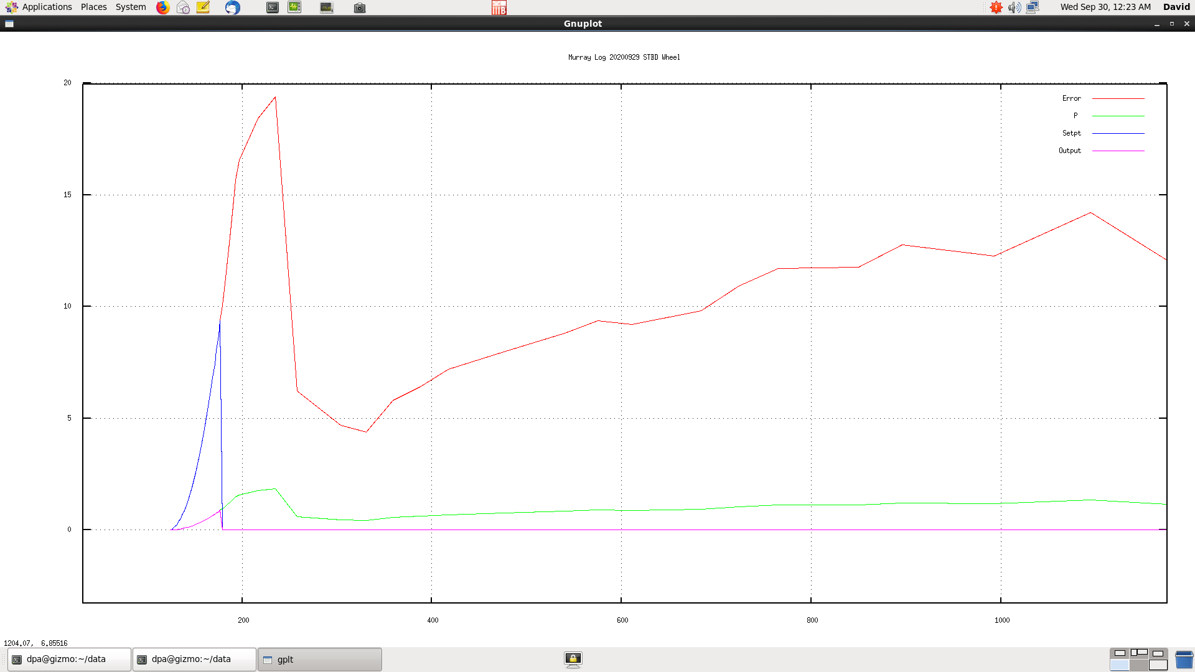Open the volume control speaker icon
Viewport: 1195px width, 672px height.
(x=1015, y=7)
